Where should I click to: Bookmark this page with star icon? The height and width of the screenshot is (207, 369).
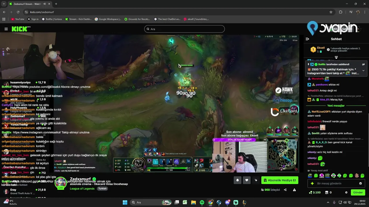pos(331,12)
